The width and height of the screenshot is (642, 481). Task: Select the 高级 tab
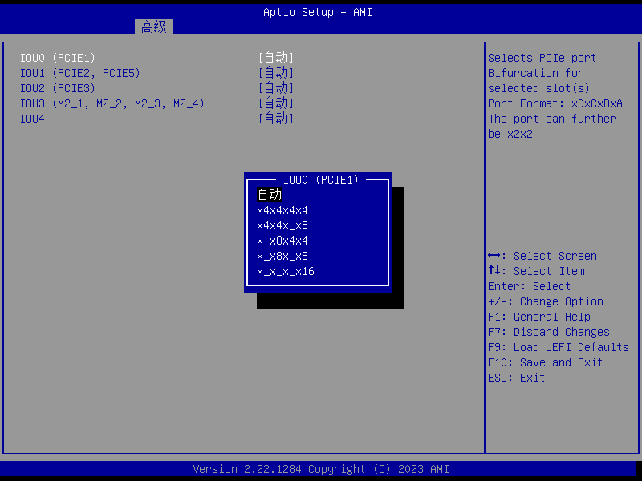(153, 27)
